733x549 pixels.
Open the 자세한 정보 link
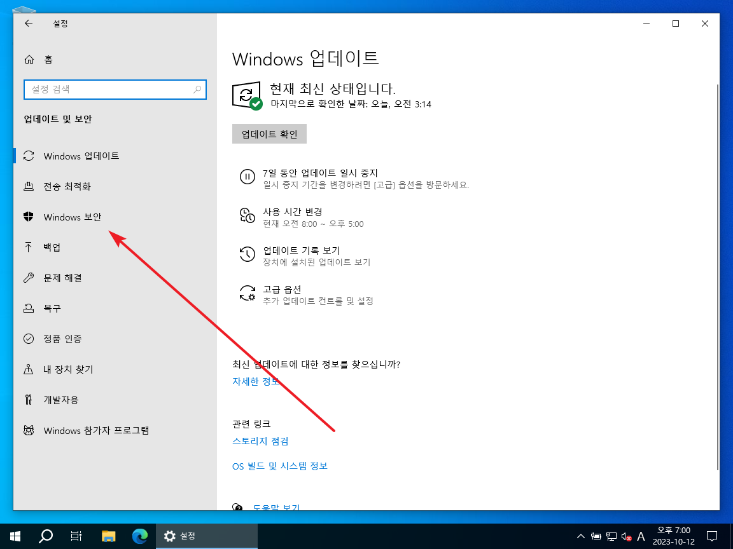256,381
